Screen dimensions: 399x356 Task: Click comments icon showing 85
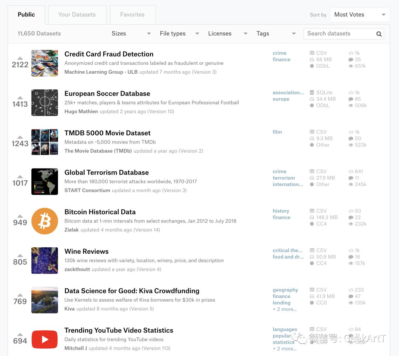click(x=351, y=99)
